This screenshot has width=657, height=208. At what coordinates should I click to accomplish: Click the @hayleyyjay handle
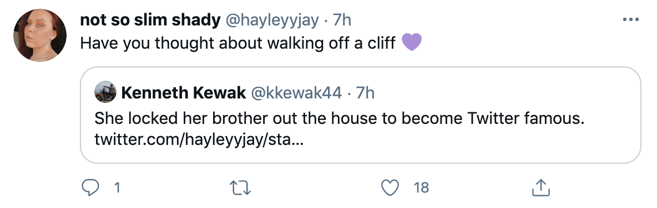click(272, 20)
